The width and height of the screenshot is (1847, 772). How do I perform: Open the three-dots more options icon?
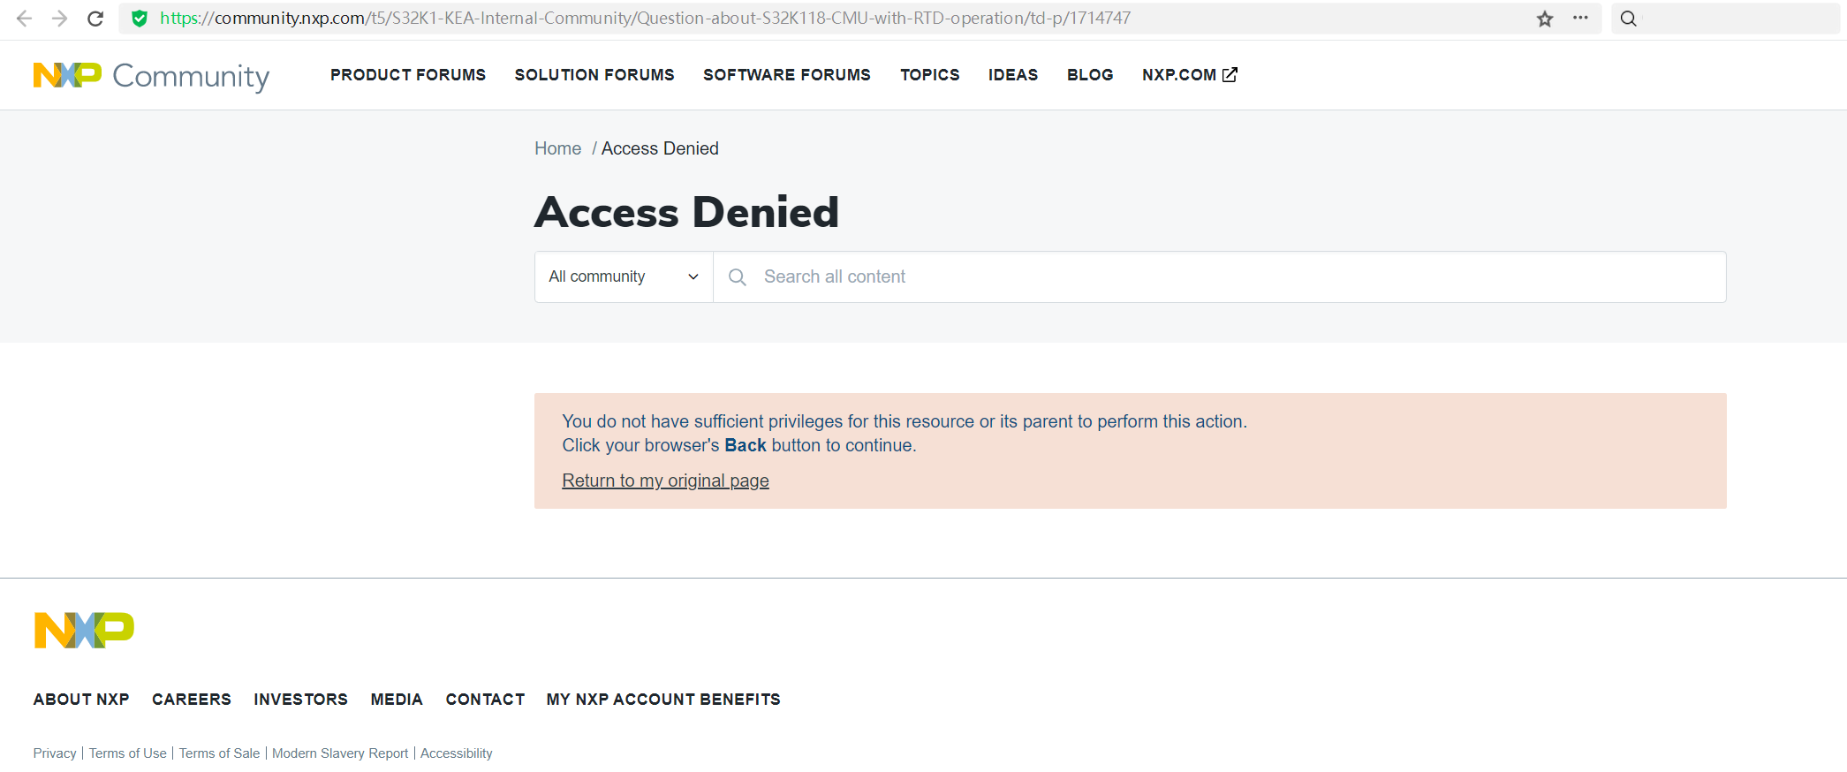tap(1580, 19)
